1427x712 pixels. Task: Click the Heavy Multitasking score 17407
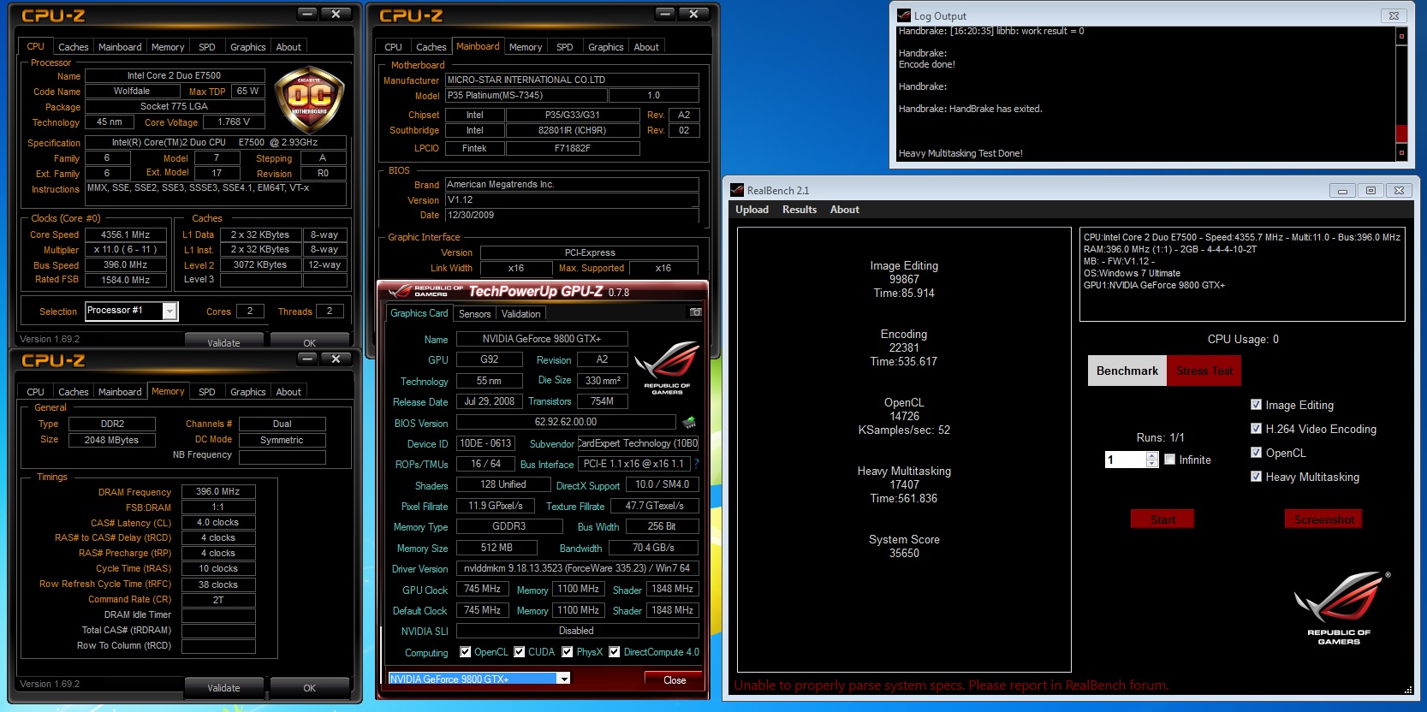point(904,484)
